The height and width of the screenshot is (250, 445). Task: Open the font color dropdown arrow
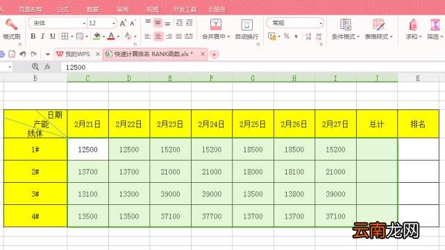pyautogui.click(x=118, y=37)
